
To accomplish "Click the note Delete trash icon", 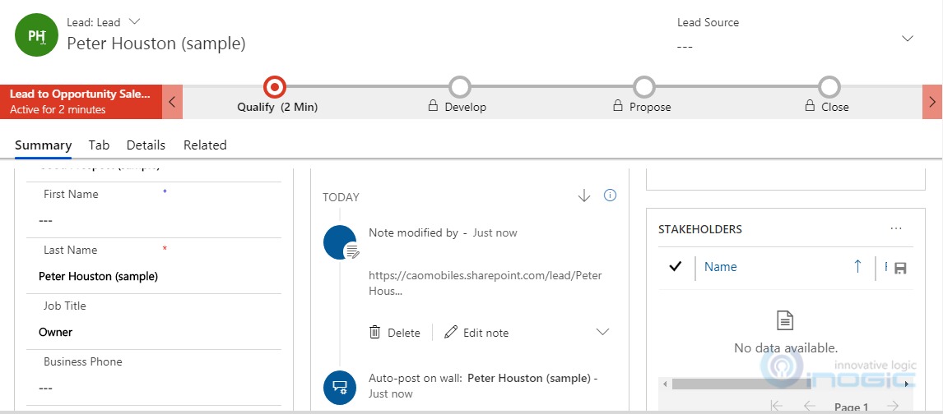I will click(x=374, y=333).
